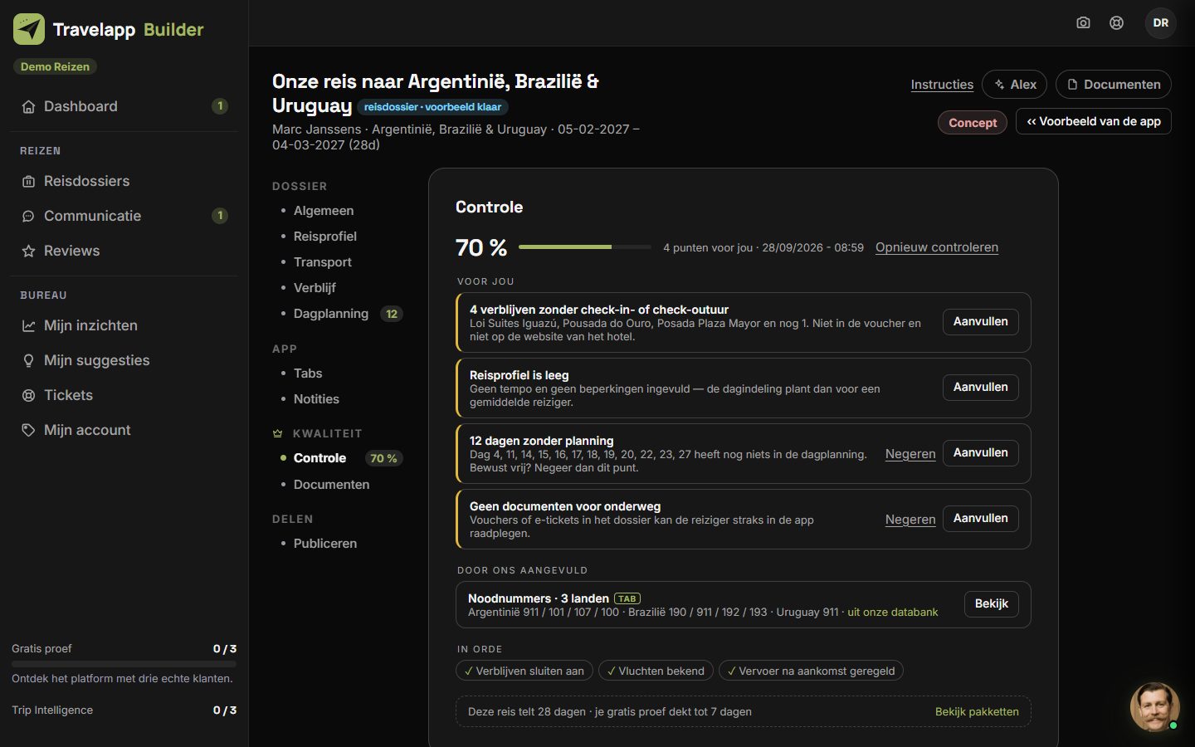Click the Dashboard home icon

28,106
